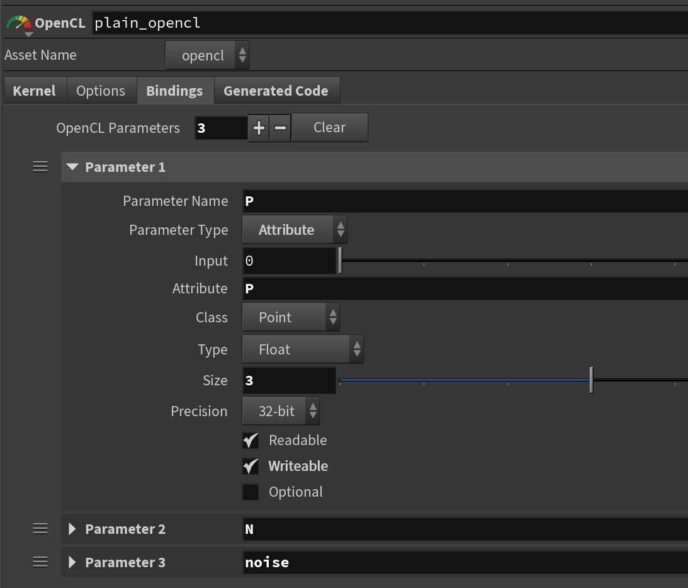Open the Parameter Type Attribute dropdown
Image resolution: width=688 pixels, height=588 pixels.
point(294,230)
